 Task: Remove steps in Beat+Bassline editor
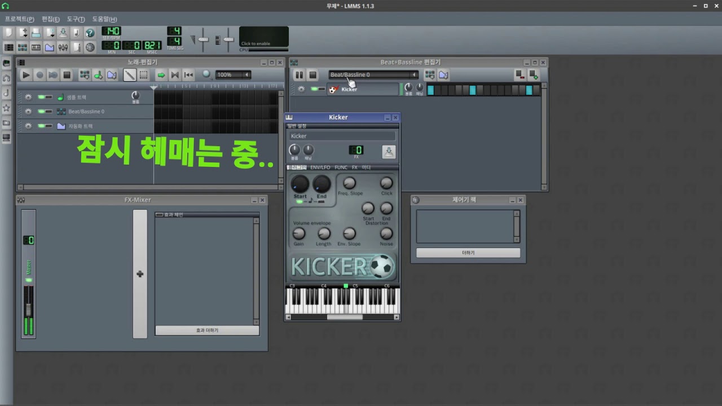click(520, 74)
